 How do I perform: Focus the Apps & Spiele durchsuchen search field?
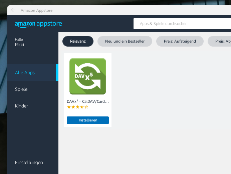[x=182, y=24]
